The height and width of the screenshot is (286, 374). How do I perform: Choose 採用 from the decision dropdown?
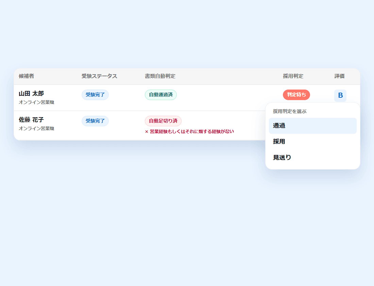pyautogui.click(x=313, y=142)
